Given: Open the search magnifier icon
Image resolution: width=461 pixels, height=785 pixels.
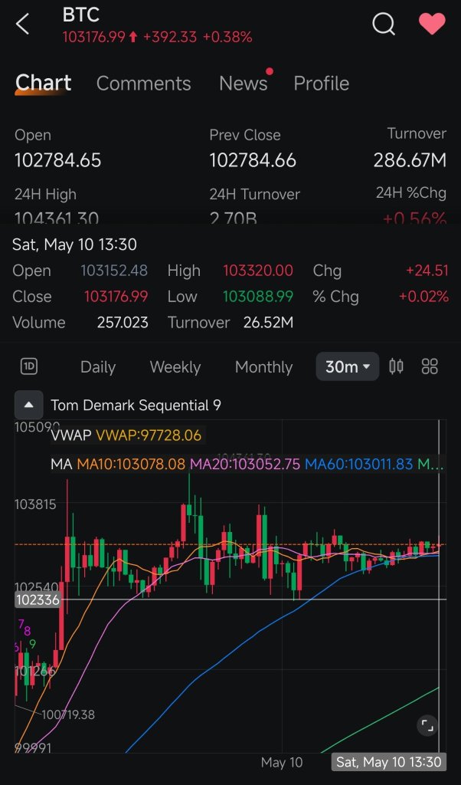Looking at the screenshot, I should click(x=384, y=24).
